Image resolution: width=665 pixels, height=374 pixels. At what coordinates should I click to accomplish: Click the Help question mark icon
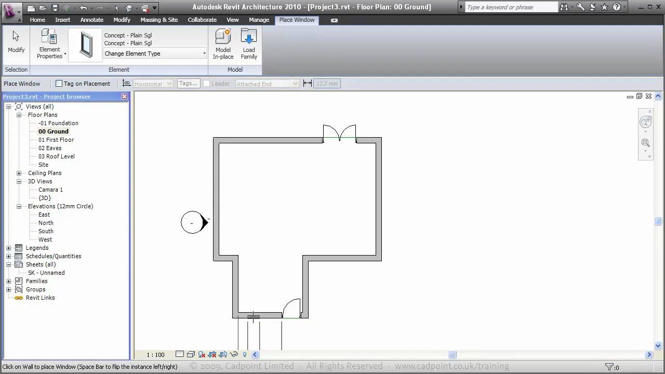617,7
